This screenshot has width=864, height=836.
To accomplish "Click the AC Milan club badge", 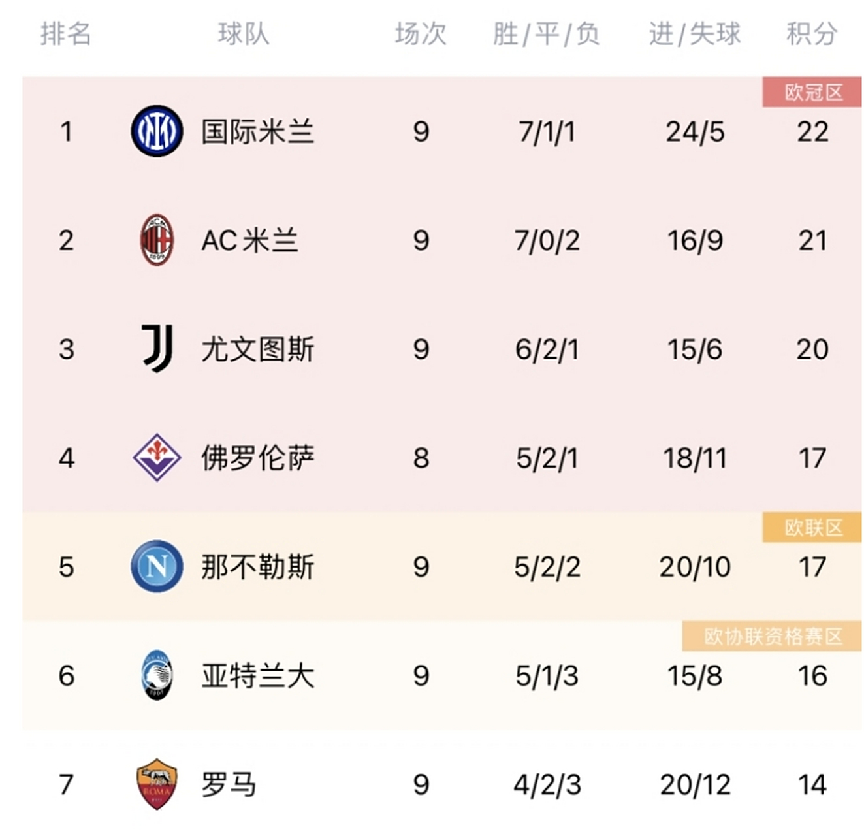I will coord(157,240).
